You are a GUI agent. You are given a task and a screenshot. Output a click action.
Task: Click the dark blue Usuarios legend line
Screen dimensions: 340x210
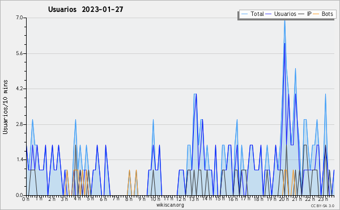click(269, 14)
